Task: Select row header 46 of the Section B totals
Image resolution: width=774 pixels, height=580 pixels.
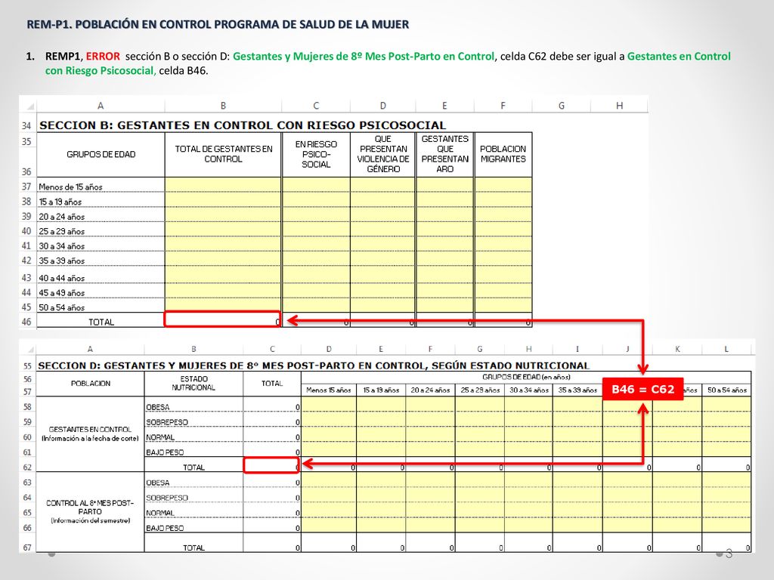Action: [x=26, y=322]
